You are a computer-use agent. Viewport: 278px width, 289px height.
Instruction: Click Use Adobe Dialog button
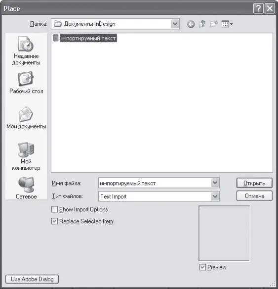tap(32, 279)
